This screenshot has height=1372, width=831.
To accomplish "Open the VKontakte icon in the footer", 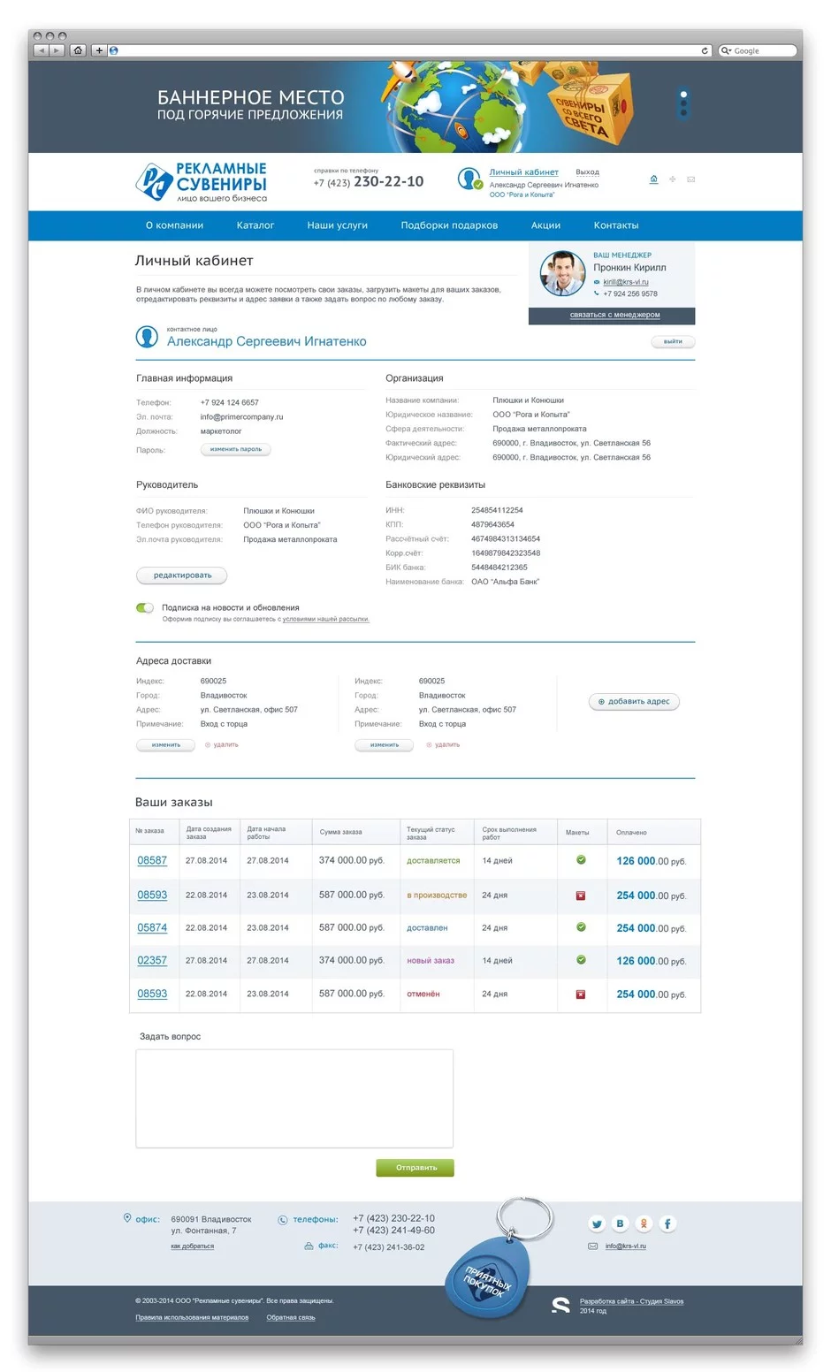I will 621,1224.
